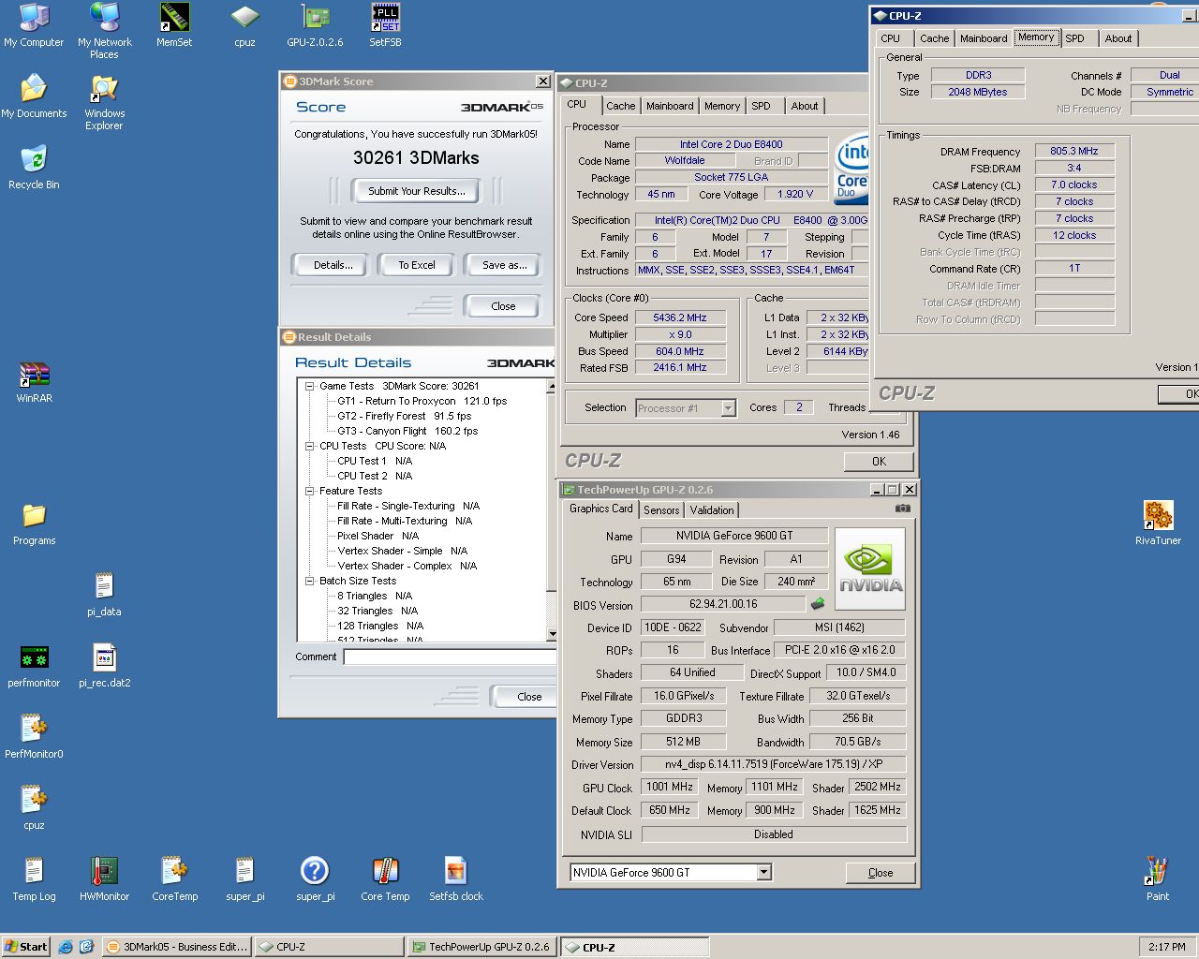This screenshot has height=959, width=1199.
Task: Click Internet Explorer quick launch icon
Action: point(66,947)
